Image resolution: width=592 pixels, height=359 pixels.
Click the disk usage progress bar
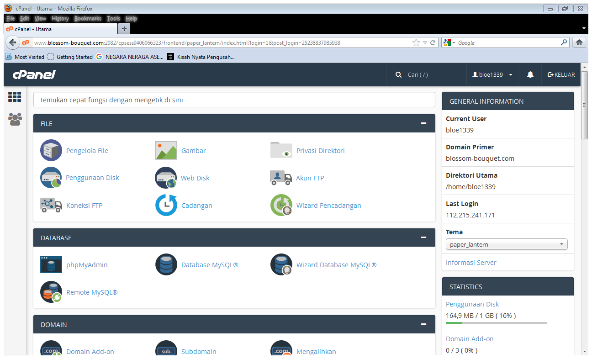497,323
